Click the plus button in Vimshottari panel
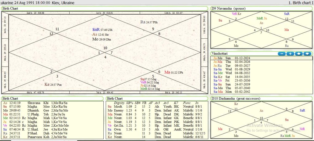 point(290,54)
